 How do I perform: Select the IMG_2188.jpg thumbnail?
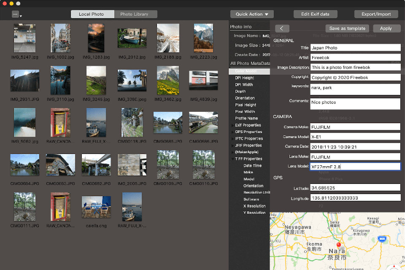point(168,38)
